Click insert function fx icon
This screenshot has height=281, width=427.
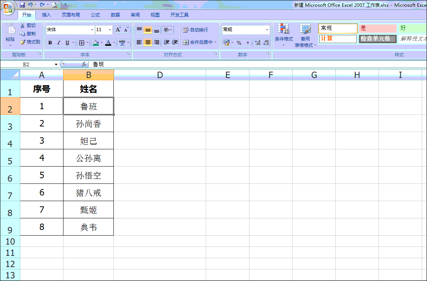click(x=84, y=64)
